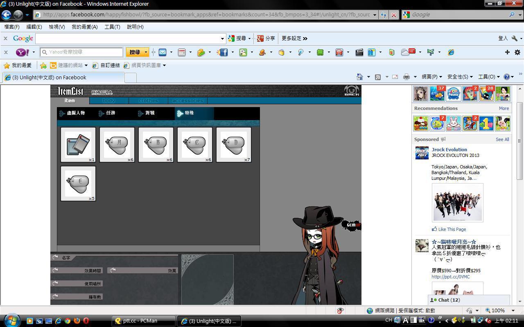Select the card pack item

pyautogui.click(x=78, y=144)
